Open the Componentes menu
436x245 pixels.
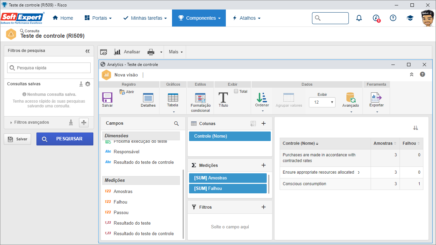tap(199, 18)
